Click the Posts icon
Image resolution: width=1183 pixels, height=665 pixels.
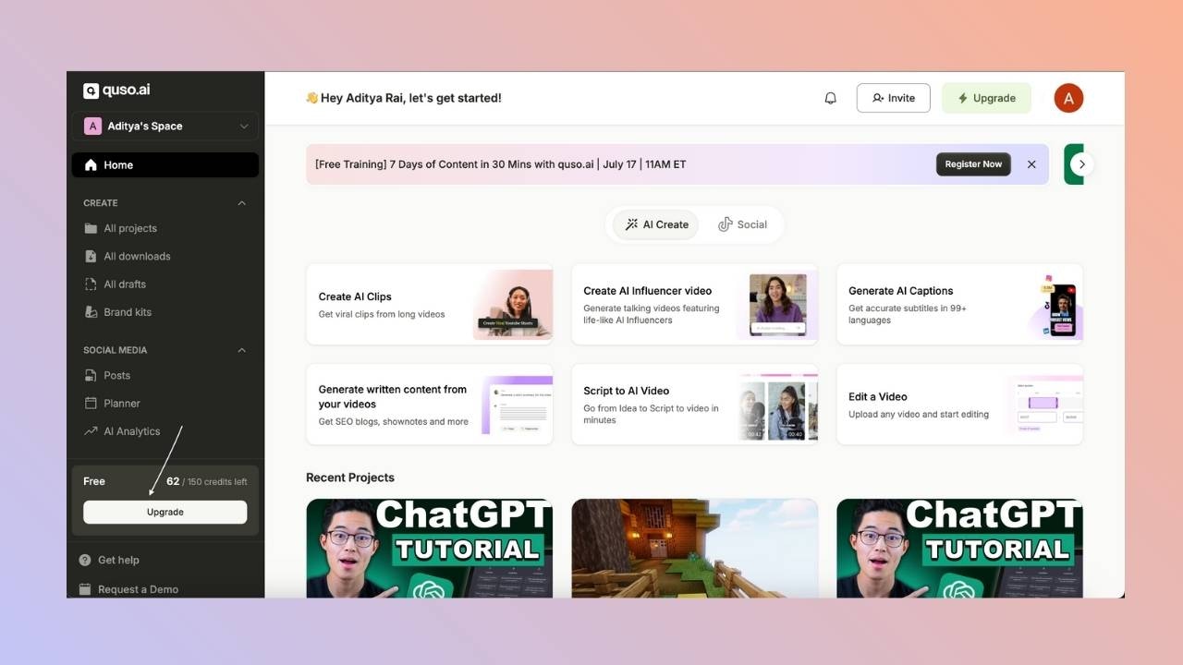(x=91, y=375)
